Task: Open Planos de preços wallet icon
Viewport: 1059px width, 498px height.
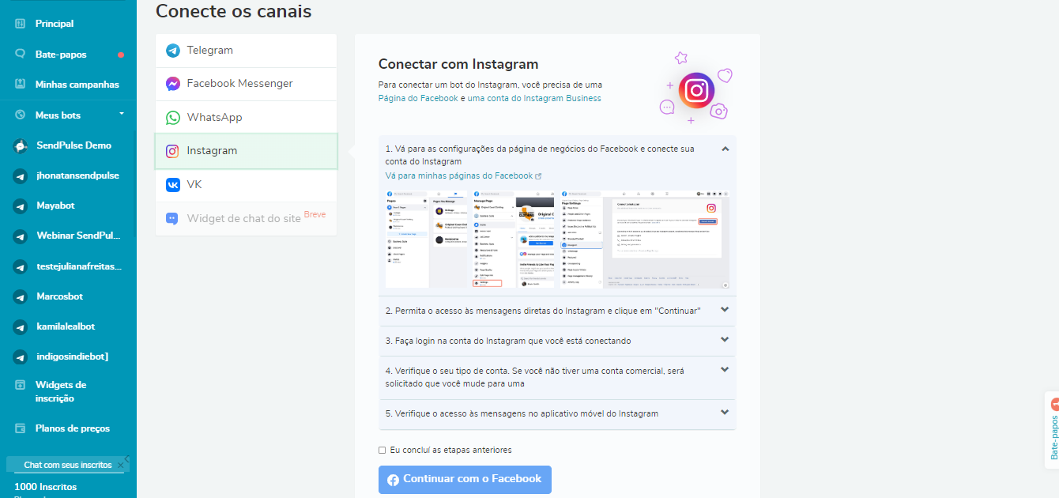Action: [21, 428]
